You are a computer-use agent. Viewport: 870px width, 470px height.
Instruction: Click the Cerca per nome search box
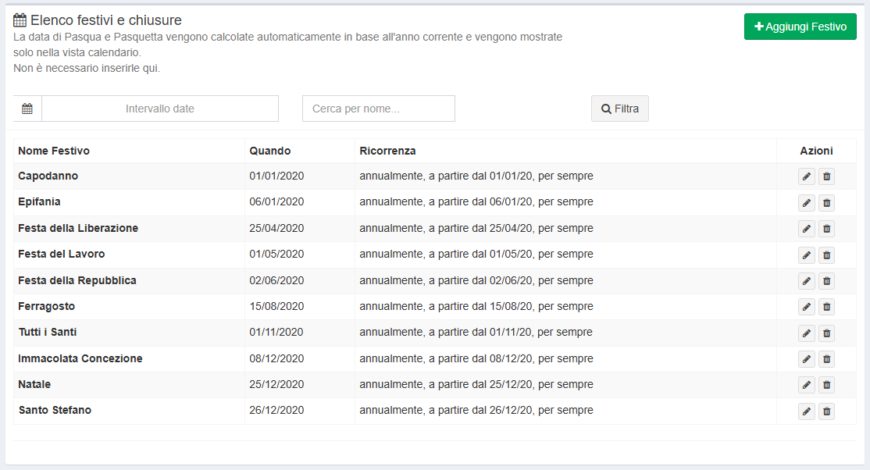[x=378, y=109]
